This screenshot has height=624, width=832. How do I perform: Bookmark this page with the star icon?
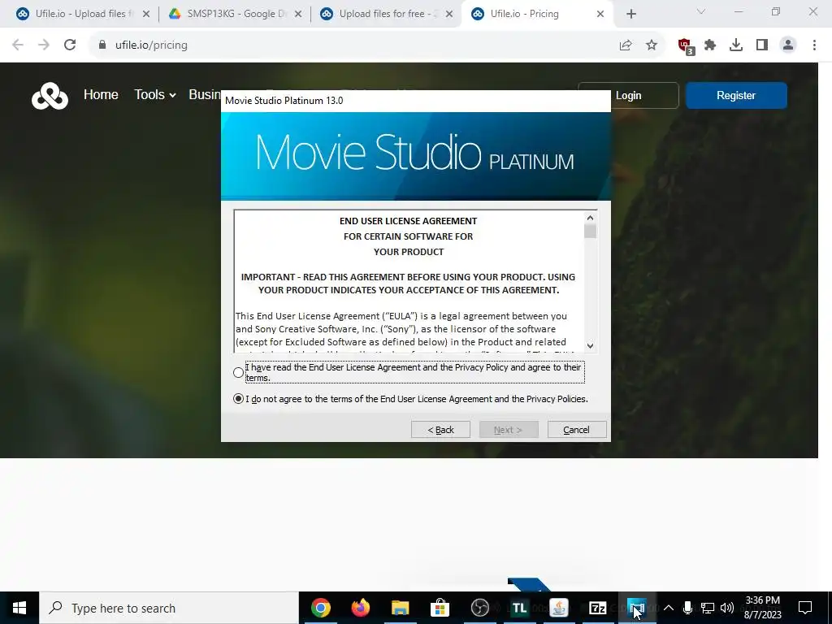[652, 45]
